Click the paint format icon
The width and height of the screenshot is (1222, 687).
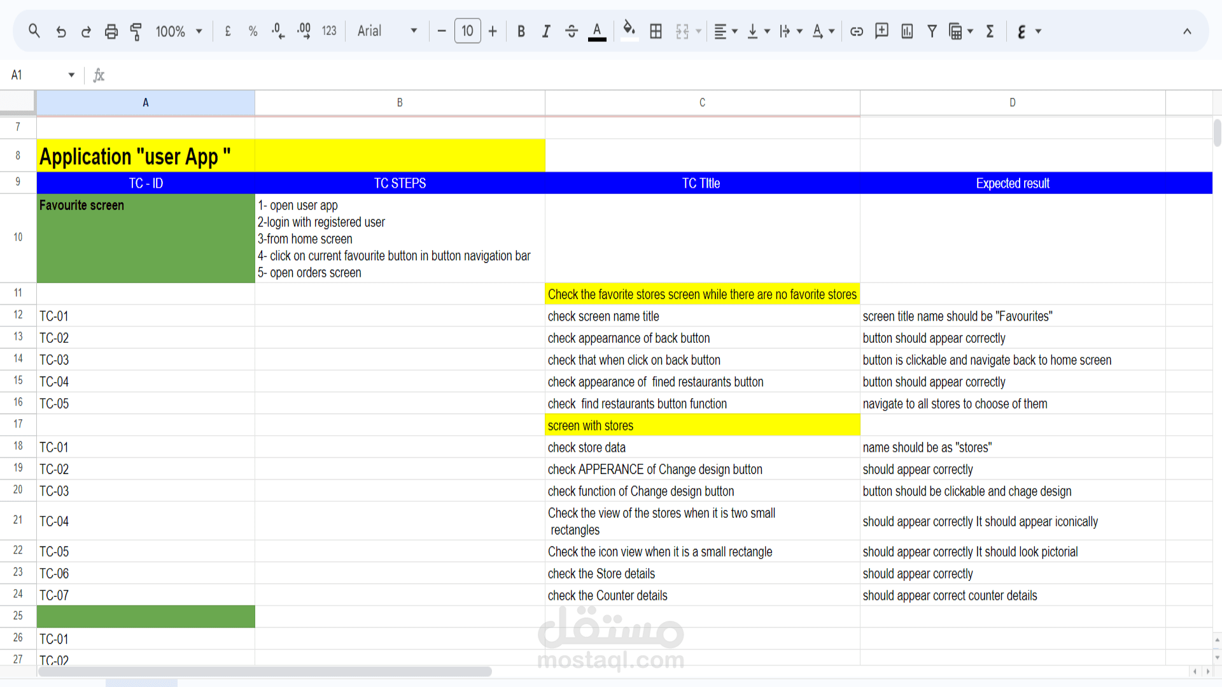(x=136, y=31)
